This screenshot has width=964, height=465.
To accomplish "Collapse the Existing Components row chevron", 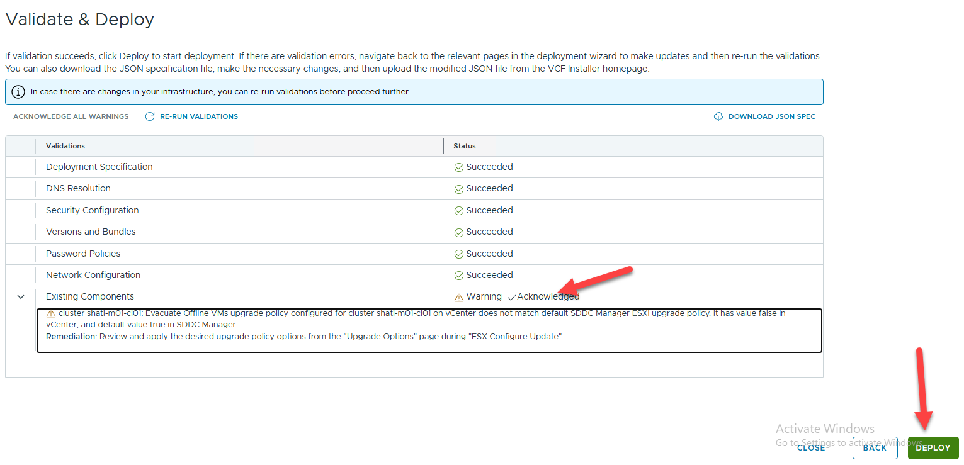I will tap(21, 297).
